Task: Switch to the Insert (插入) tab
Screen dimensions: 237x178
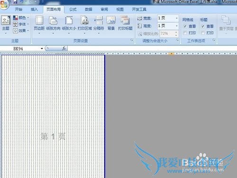Action: (x=34, y=9)
